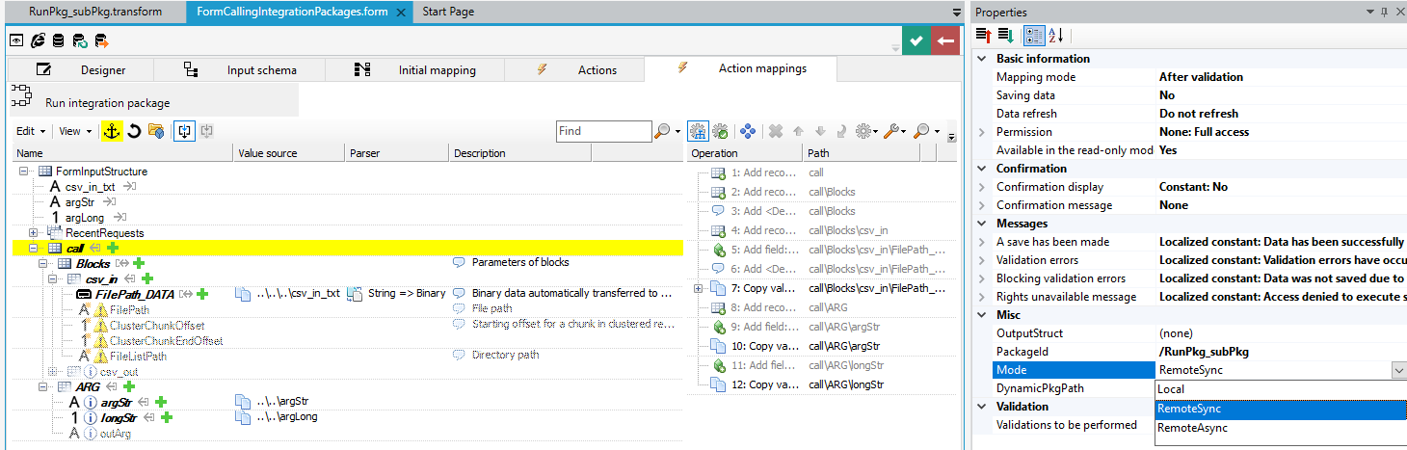1407x450 pixels.
Task: Switch to the Actions tab
Action: 576,69
